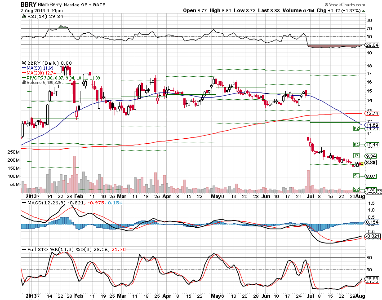Click the blue MA(50) legend line marker
382x300 pixels.
click(24, 68)
